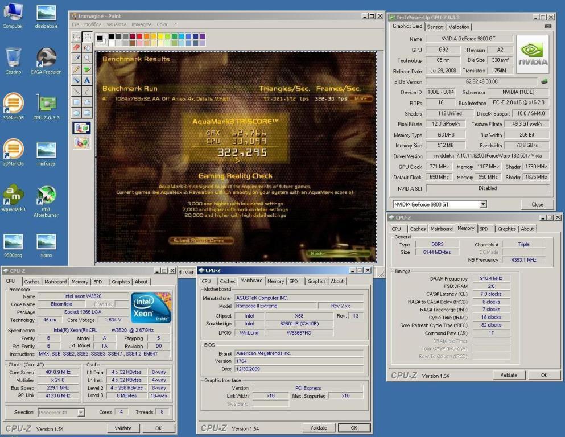Viewport: 565px width, 437px height.
Task: Pick the Text tool in Paint
Action: pos(87,80)
